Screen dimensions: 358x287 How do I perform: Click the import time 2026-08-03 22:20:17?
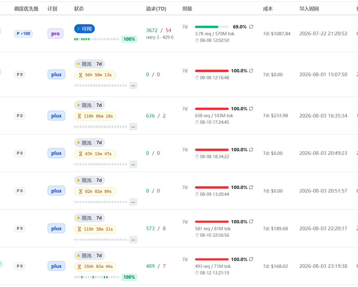[323, 228]
